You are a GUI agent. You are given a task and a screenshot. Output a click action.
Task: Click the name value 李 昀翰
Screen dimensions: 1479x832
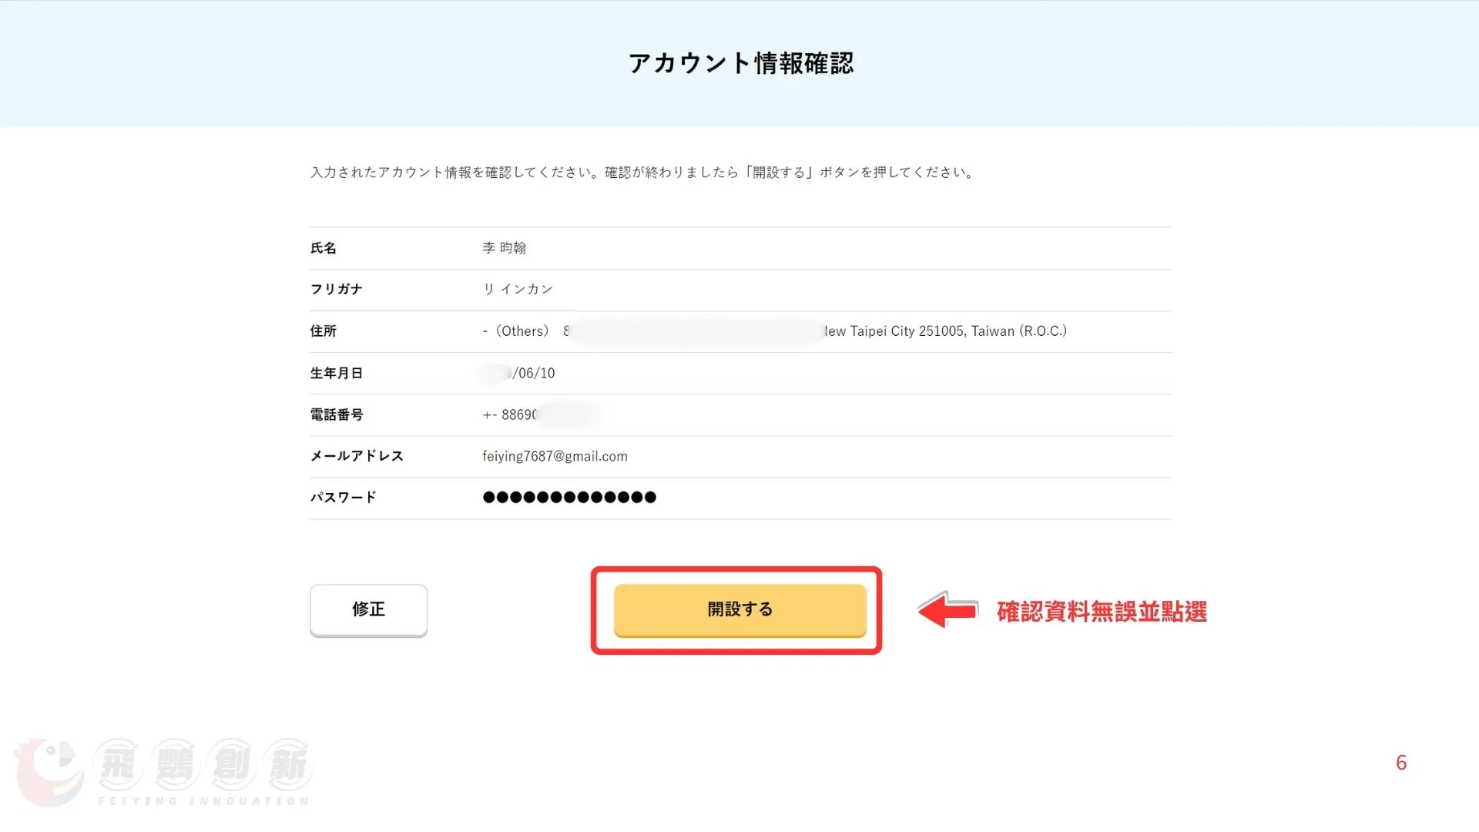coord(504,248)
